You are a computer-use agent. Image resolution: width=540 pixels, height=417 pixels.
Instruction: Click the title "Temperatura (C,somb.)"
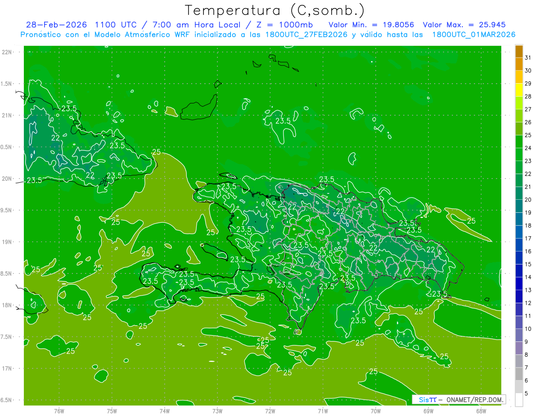(275, 11)
